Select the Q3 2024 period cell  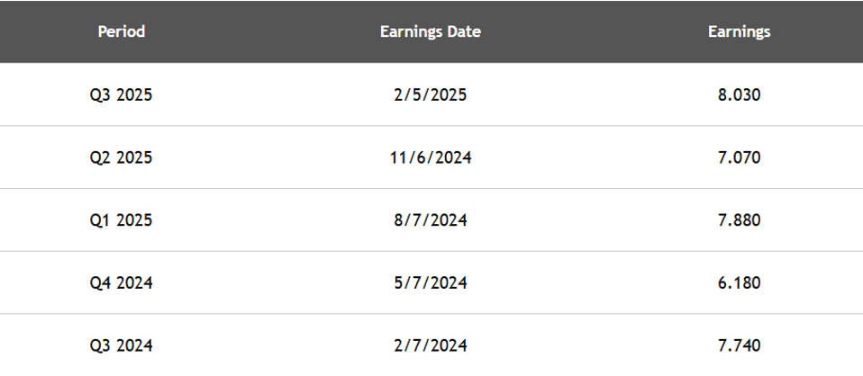[121, 345]
